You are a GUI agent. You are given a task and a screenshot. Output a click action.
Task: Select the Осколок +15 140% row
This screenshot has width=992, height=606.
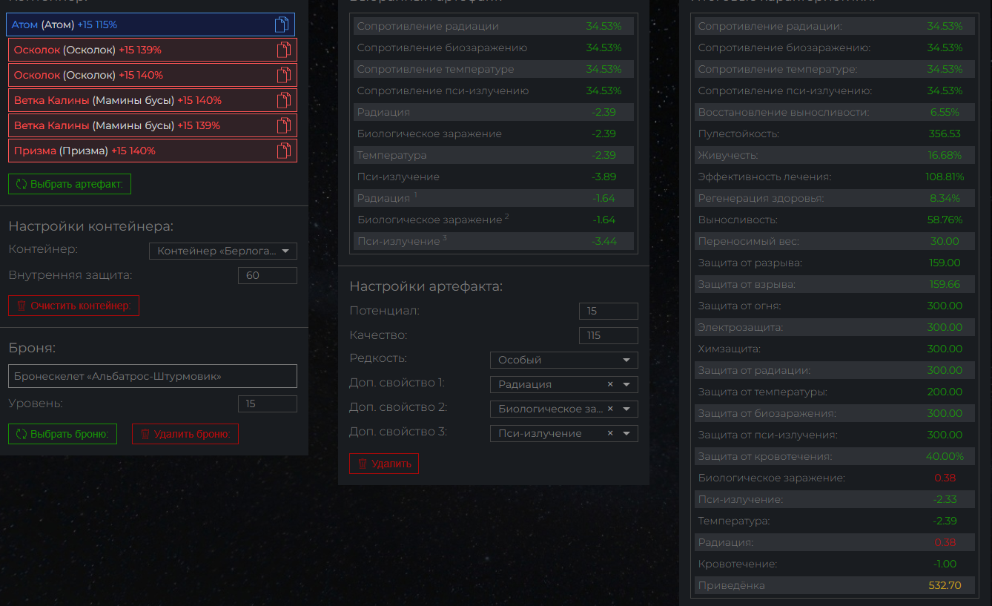pos(153,76)
